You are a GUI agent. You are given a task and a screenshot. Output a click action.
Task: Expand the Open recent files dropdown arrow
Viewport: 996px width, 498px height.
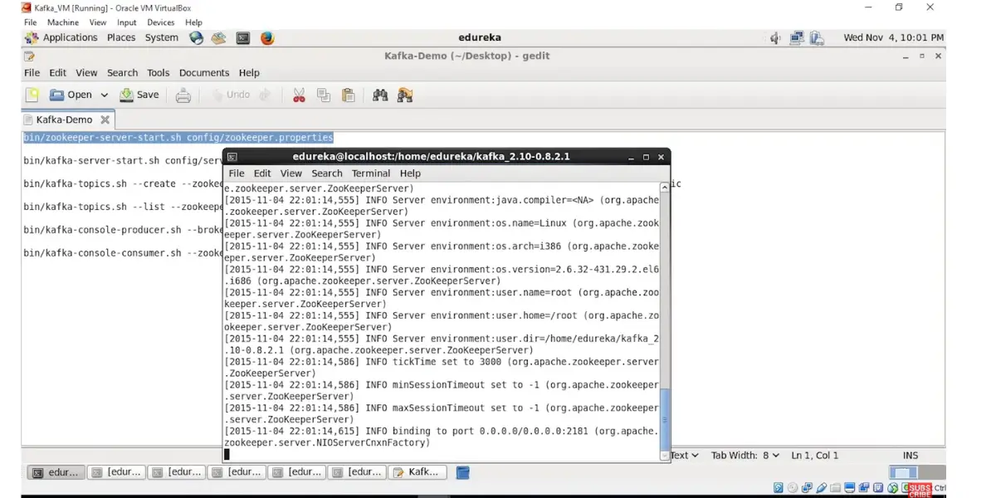click(x=105, y=95)
